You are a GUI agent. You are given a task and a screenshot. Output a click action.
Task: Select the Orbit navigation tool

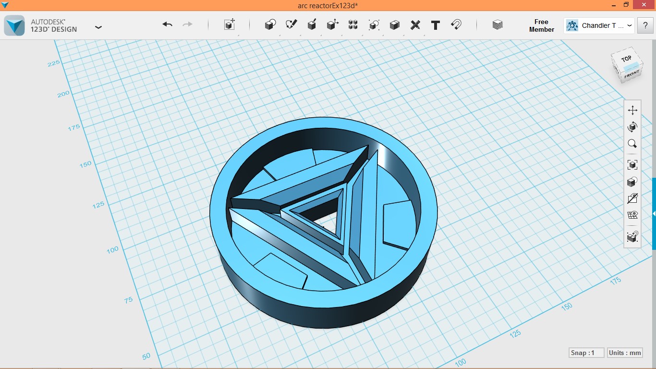(632, 127)
